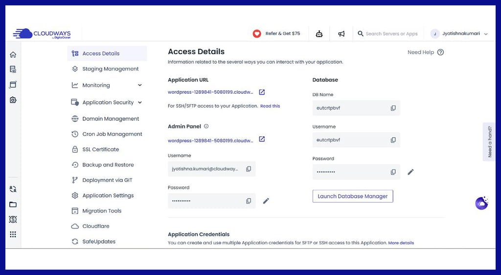
Task: Open Admin Panel URL external link icon
Action: click(x=262, y=139)
